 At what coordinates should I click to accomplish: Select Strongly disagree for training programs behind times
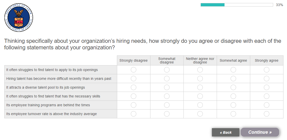pos(134,105)
